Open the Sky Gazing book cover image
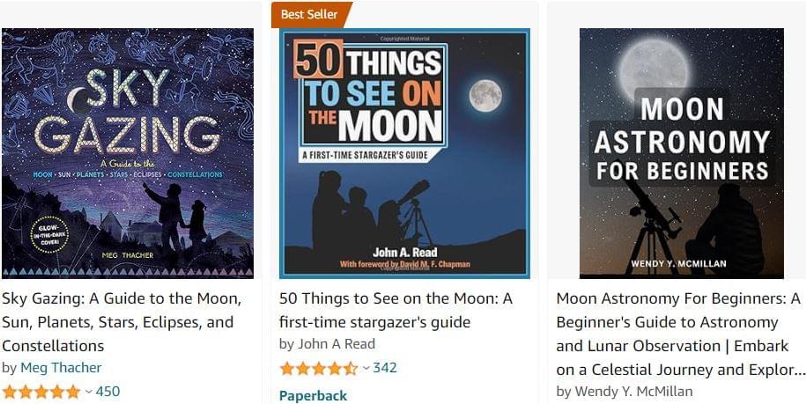 coord(128,153)
